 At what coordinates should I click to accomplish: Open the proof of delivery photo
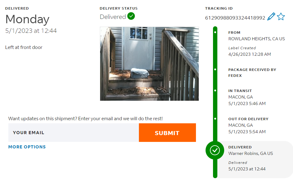pyautogui.click(x=149, y=64)
